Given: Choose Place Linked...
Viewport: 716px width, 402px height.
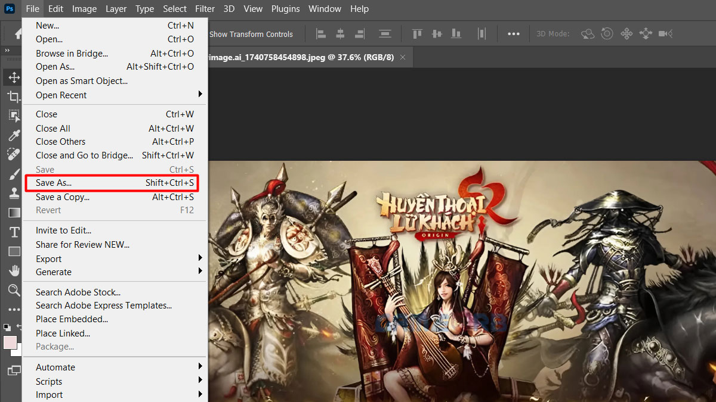Looking at the screenshot, I should tap(115, 333).
